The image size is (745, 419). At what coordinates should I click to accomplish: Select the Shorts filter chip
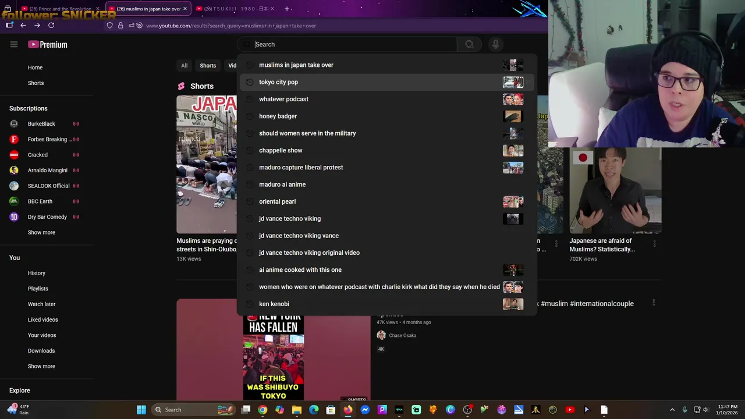[208, 66]
